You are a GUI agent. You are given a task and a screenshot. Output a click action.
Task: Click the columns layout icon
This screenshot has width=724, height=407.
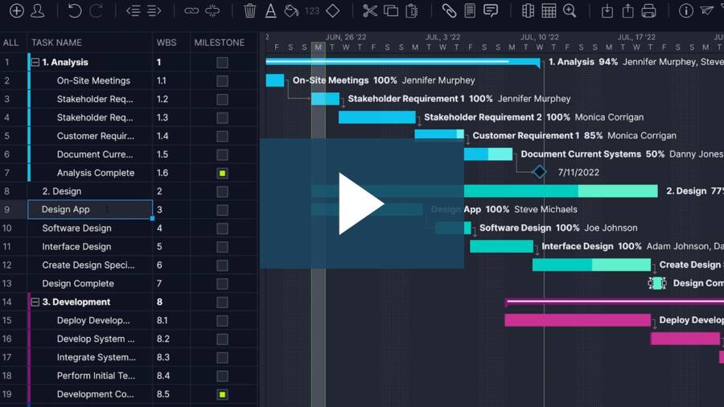[x=528, y=10]
